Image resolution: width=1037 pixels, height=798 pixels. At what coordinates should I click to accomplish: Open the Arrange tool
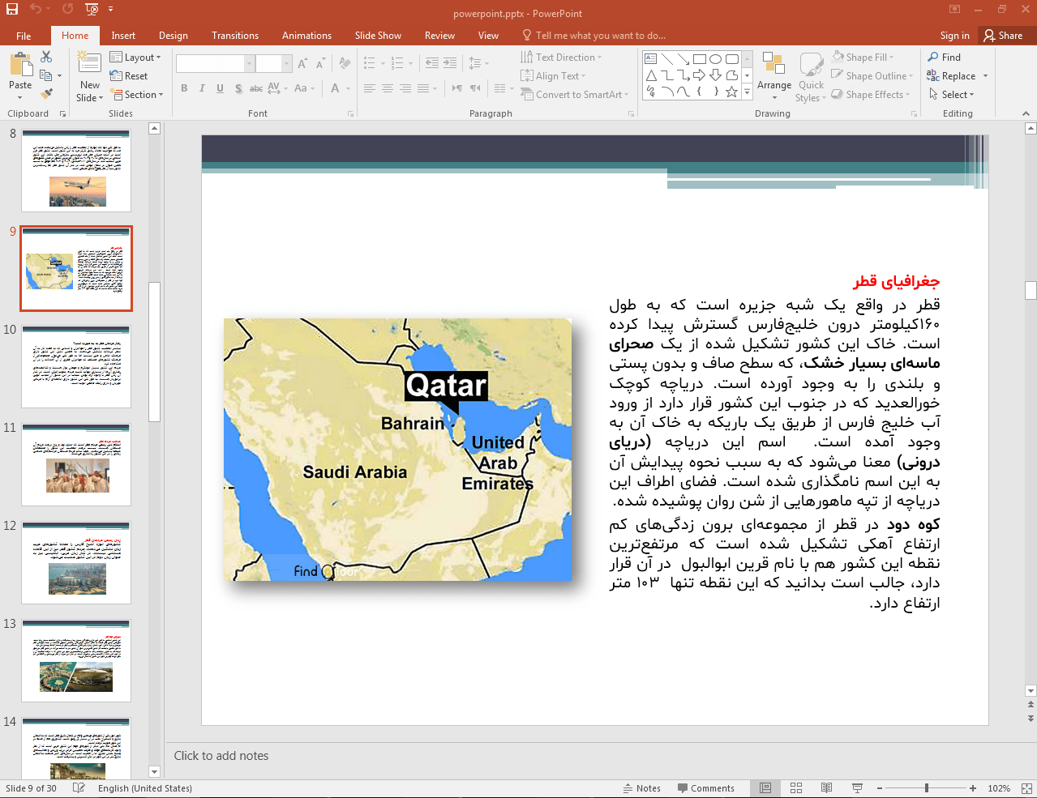(773, 75)
